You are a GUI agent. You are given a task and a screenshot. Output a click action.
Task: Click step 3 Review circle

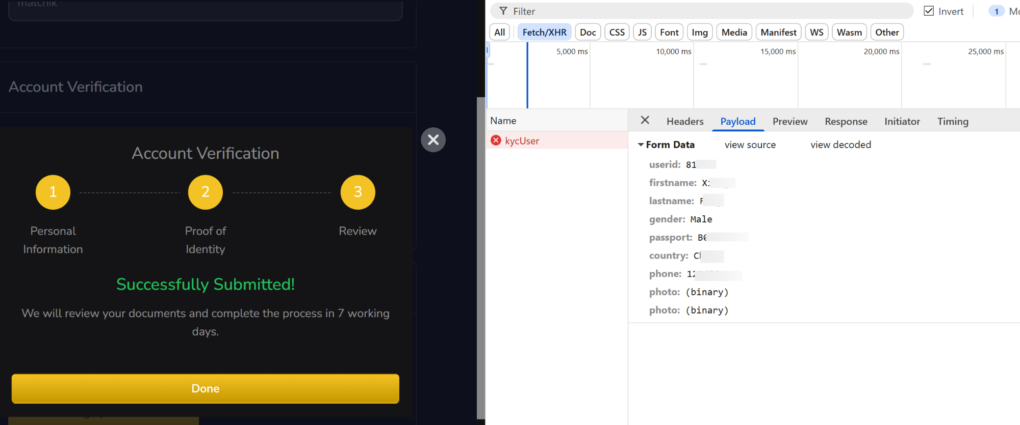[x=358, y=192]
